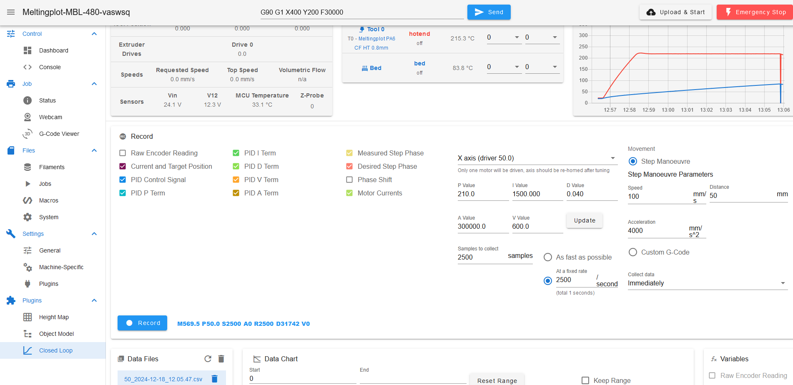The height and width of the screenshot is (385, 793).
Task: Select As fast as possible sampling
Action: 548,257
